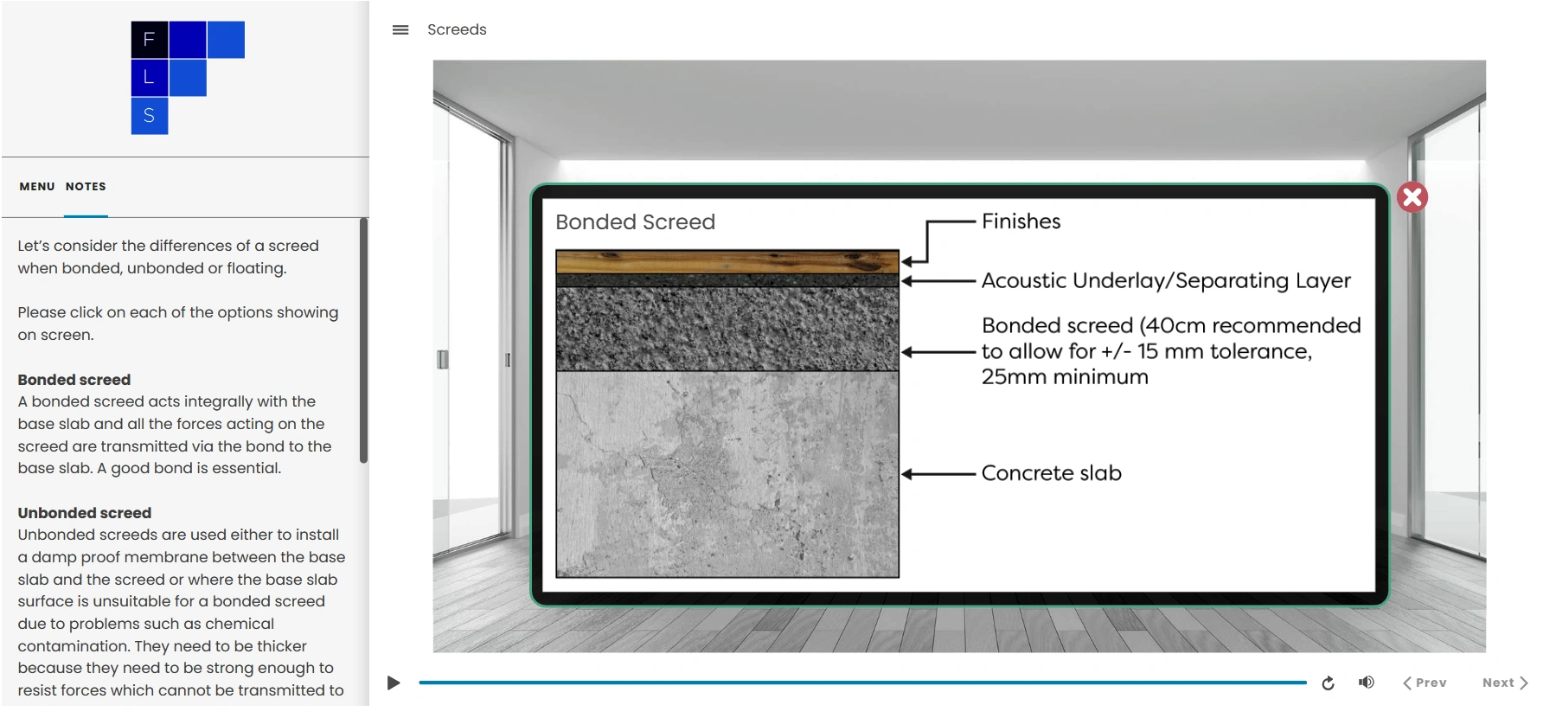Click the Finishes label in diagram

(x=1021, y=222)
